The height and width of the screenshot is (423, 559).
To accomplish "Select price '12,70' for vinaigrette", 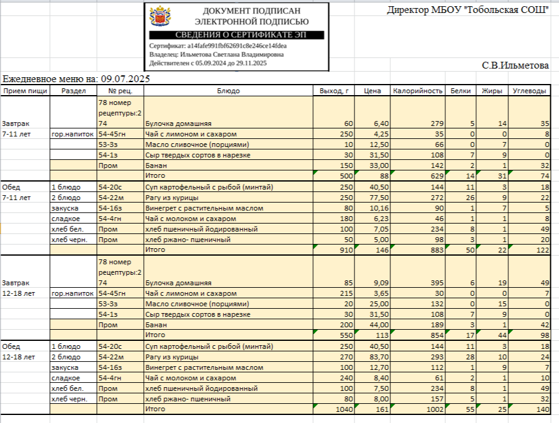I will (x=372, y=367).
